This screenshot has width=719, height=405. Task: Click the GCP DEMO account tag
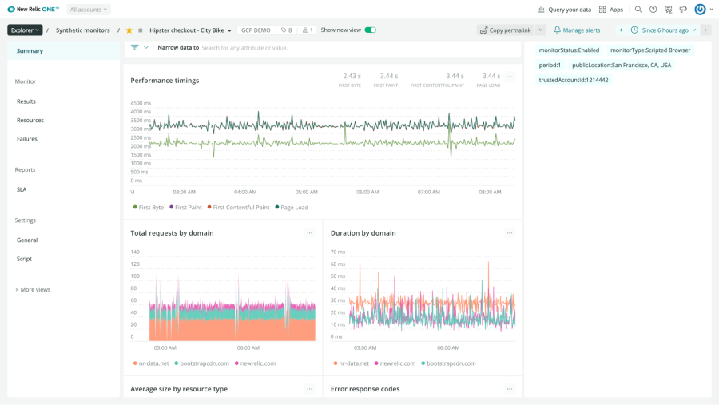(256, 30)
